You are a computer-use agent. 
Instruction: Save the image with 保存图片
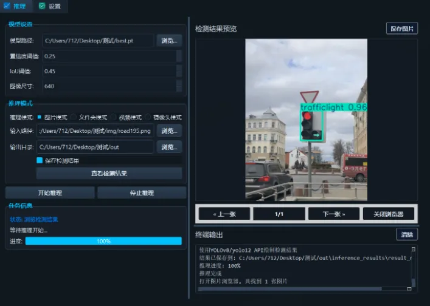click(402, 29)
